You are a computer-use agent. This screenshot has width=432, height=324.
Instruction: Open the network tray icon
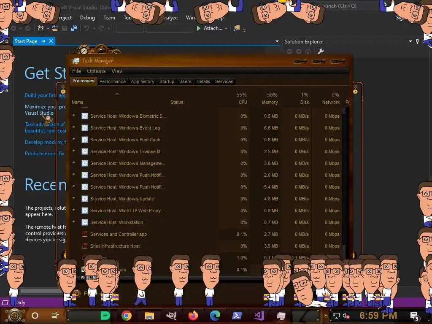click(x=336, y=316)
